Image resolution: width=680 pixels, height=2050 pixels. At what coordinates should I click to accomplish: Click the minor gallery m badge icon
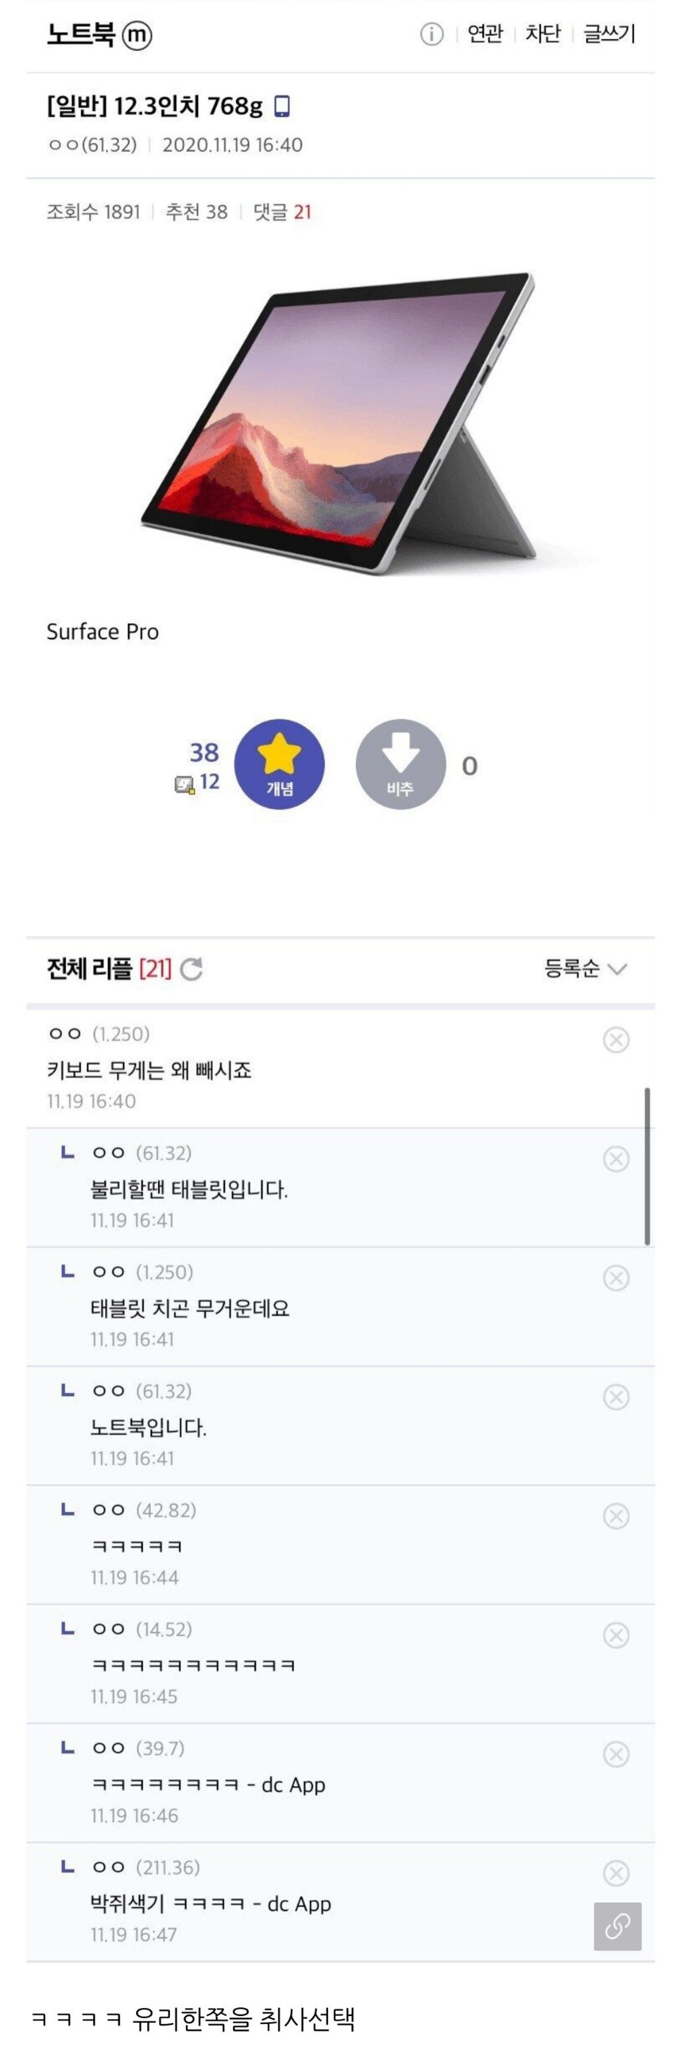(x=137, y=35)
